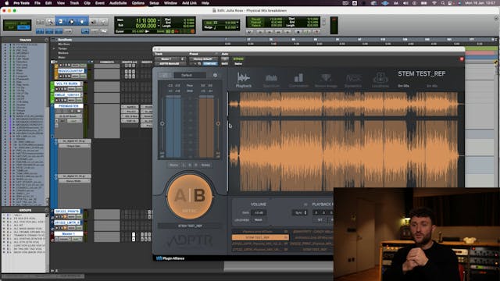Expand the Tempo ruler disclosure triangle
The width and height of the screenshot is (500, 281).
pos(54,48)
